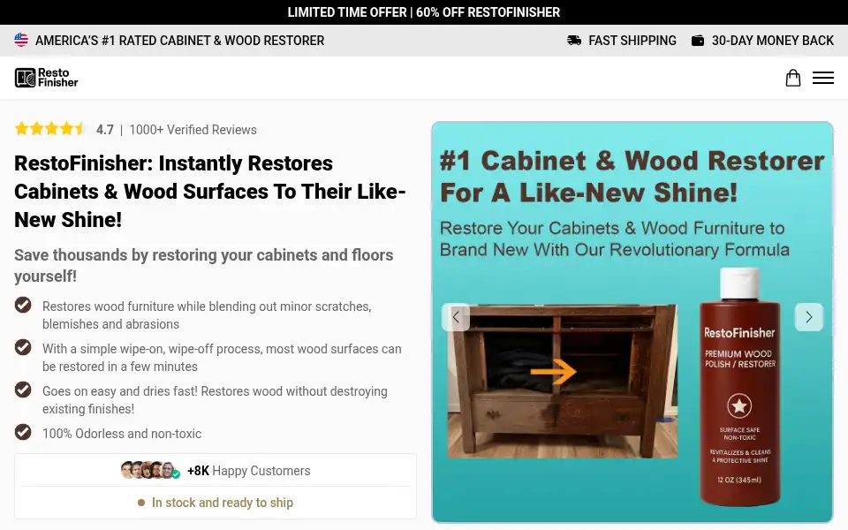Click the yellow star rating
The image size is (848, 530).
(49, 129)
